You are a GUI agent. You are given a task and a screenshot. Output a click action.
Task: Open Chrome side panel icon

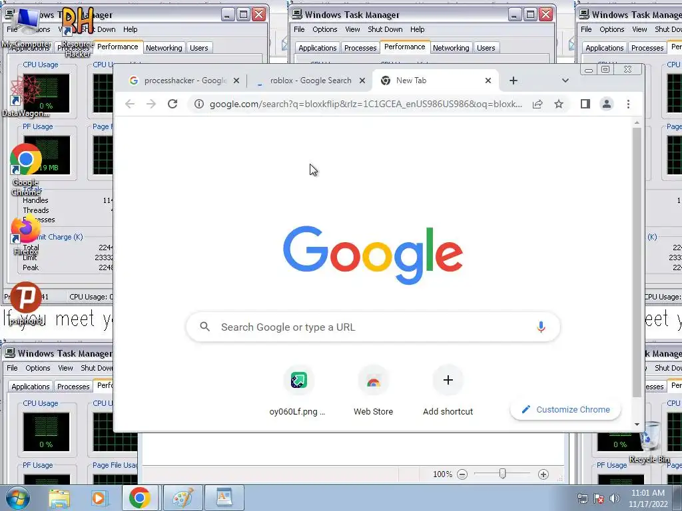[x=585, y=103]
